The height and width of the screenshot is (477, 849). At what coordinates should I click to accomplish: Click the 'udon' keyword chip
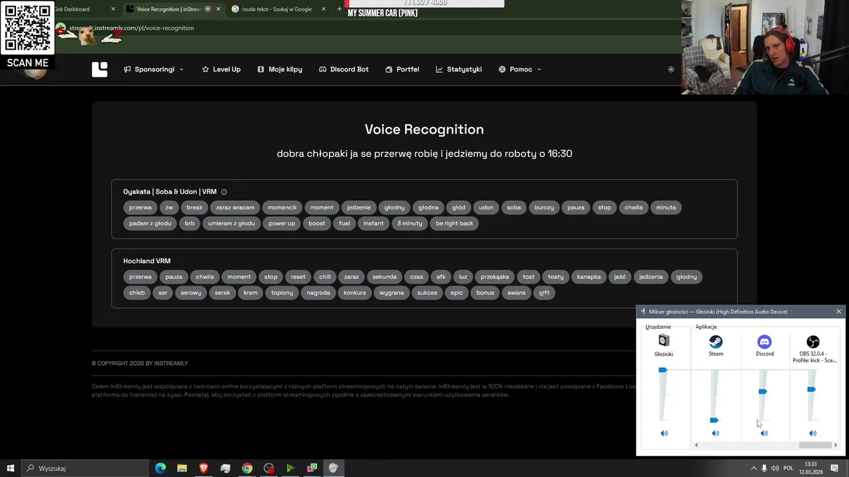click(x=486, y=207)
